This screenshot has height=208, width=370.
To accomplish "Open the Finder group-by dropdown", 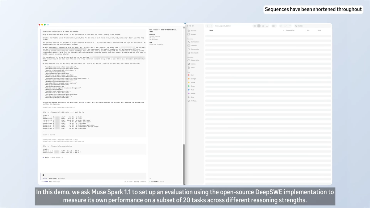I will 274,26.
